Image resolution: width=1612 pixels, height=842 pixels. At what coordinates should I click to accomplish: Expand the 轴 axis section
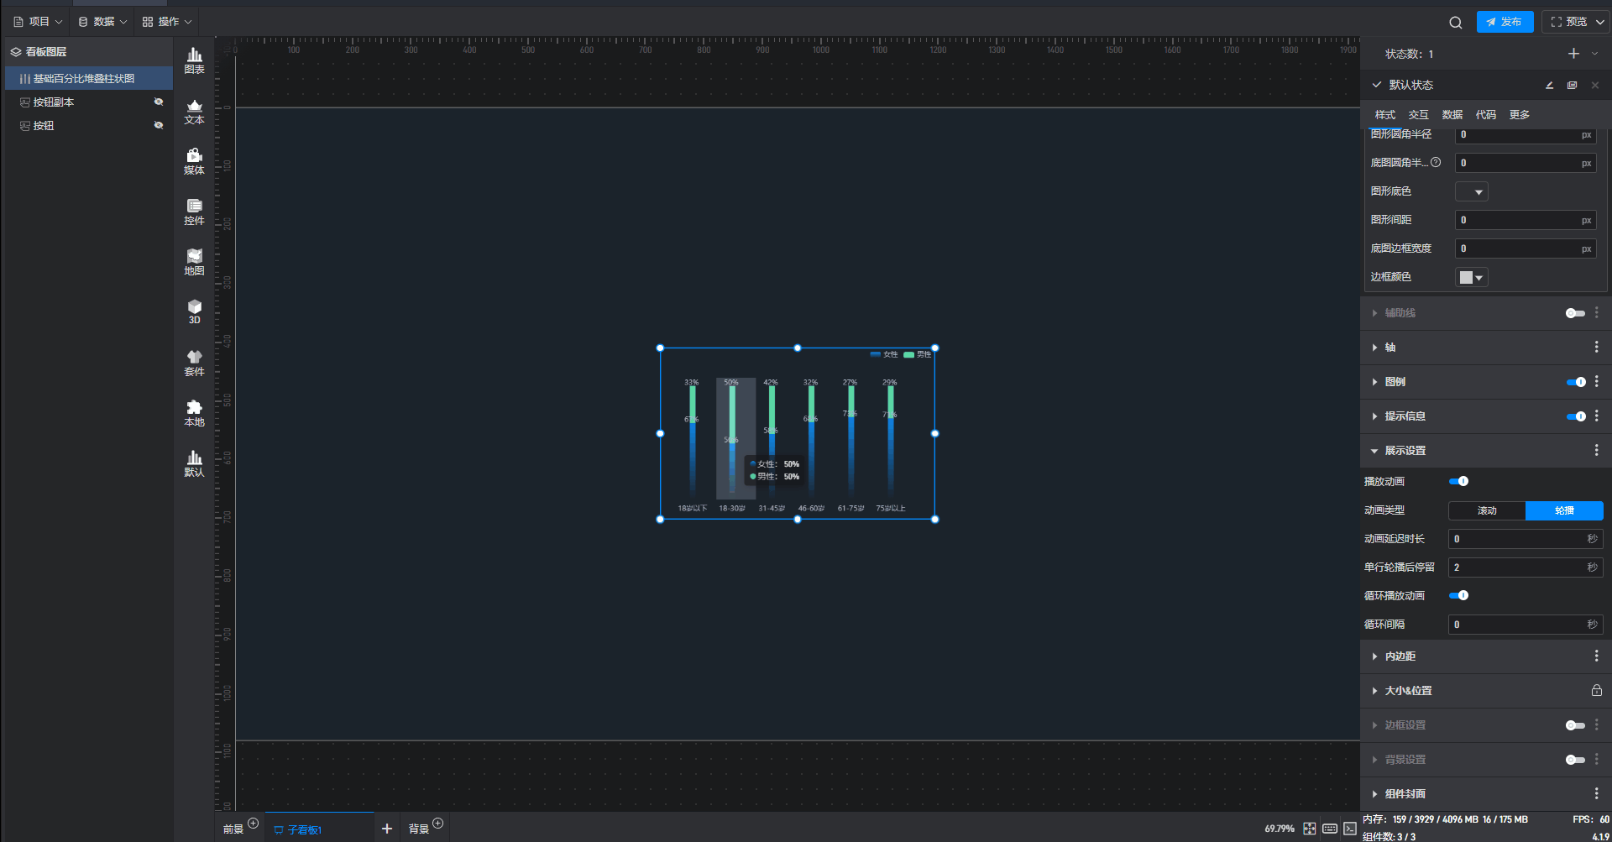(1390, 348)
